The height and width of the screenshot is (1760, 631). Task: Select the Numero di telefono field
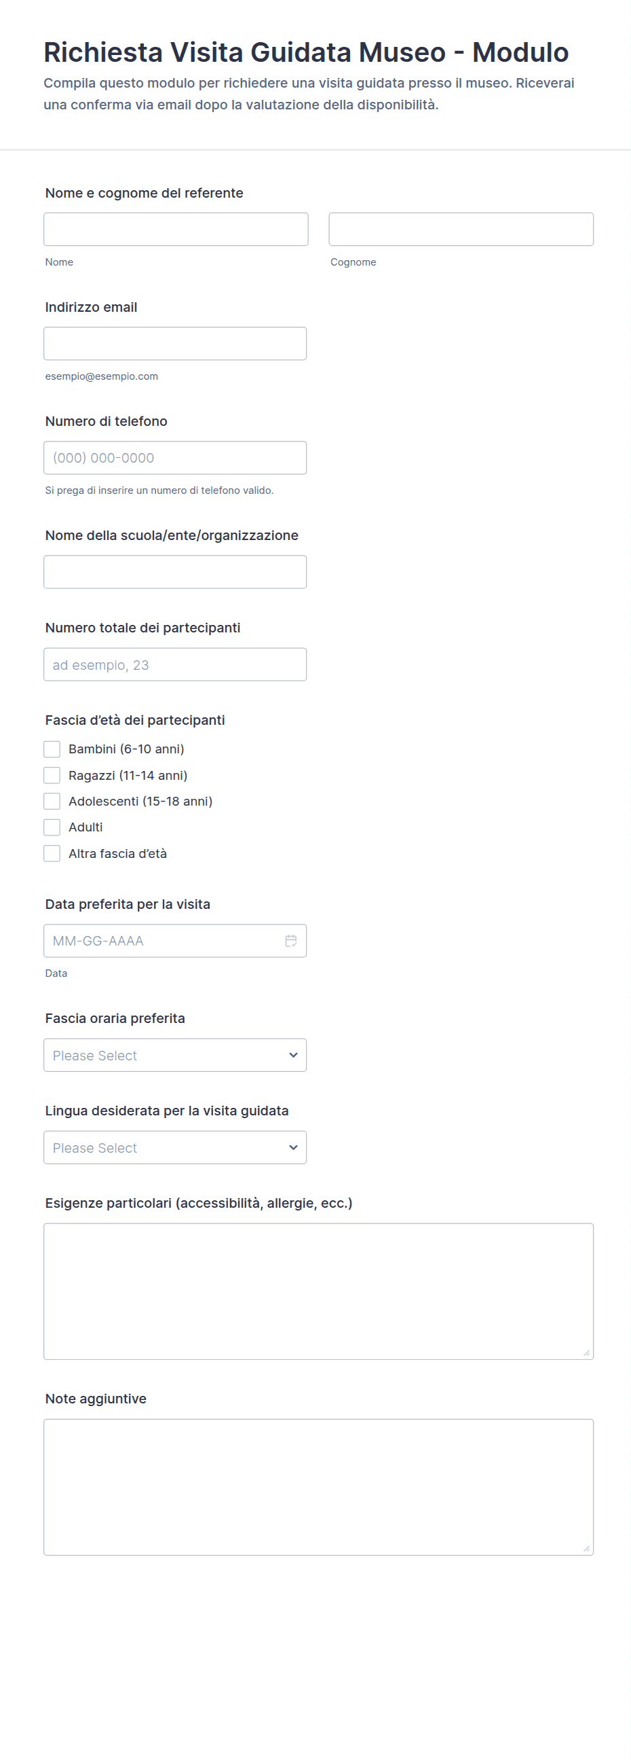(x=174, y=458)
